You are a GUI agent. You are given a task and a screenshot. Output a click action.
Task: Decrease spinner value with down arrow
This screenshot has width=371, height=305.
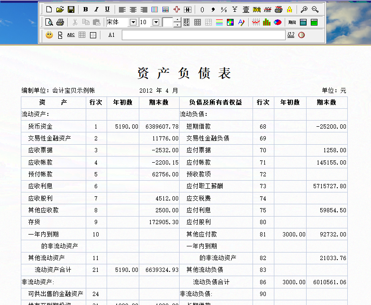coord(177,25)
